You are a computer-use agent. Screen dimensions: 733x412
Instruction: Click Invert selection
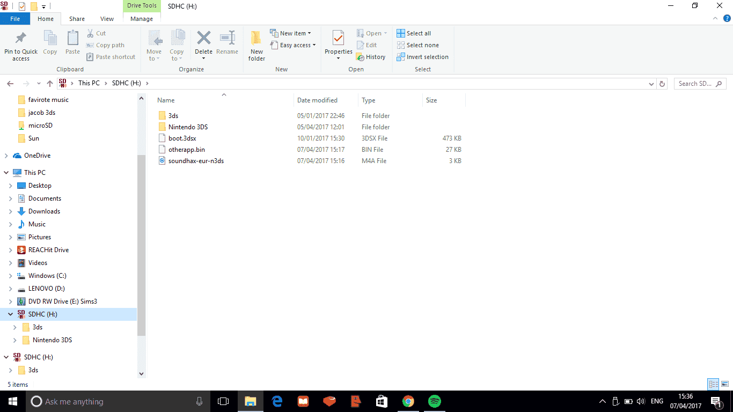click(x=422, y=57)
